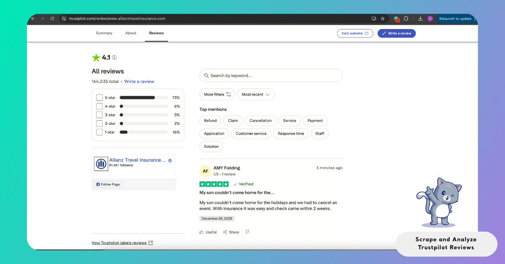Click the 5-star 73% rating bar

(144, 98)
